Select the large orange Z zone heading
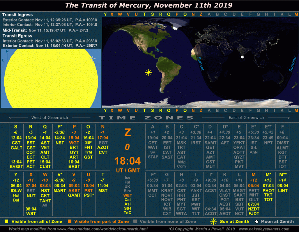The width and height of the screenshot is (299, 232). point(127,133)
